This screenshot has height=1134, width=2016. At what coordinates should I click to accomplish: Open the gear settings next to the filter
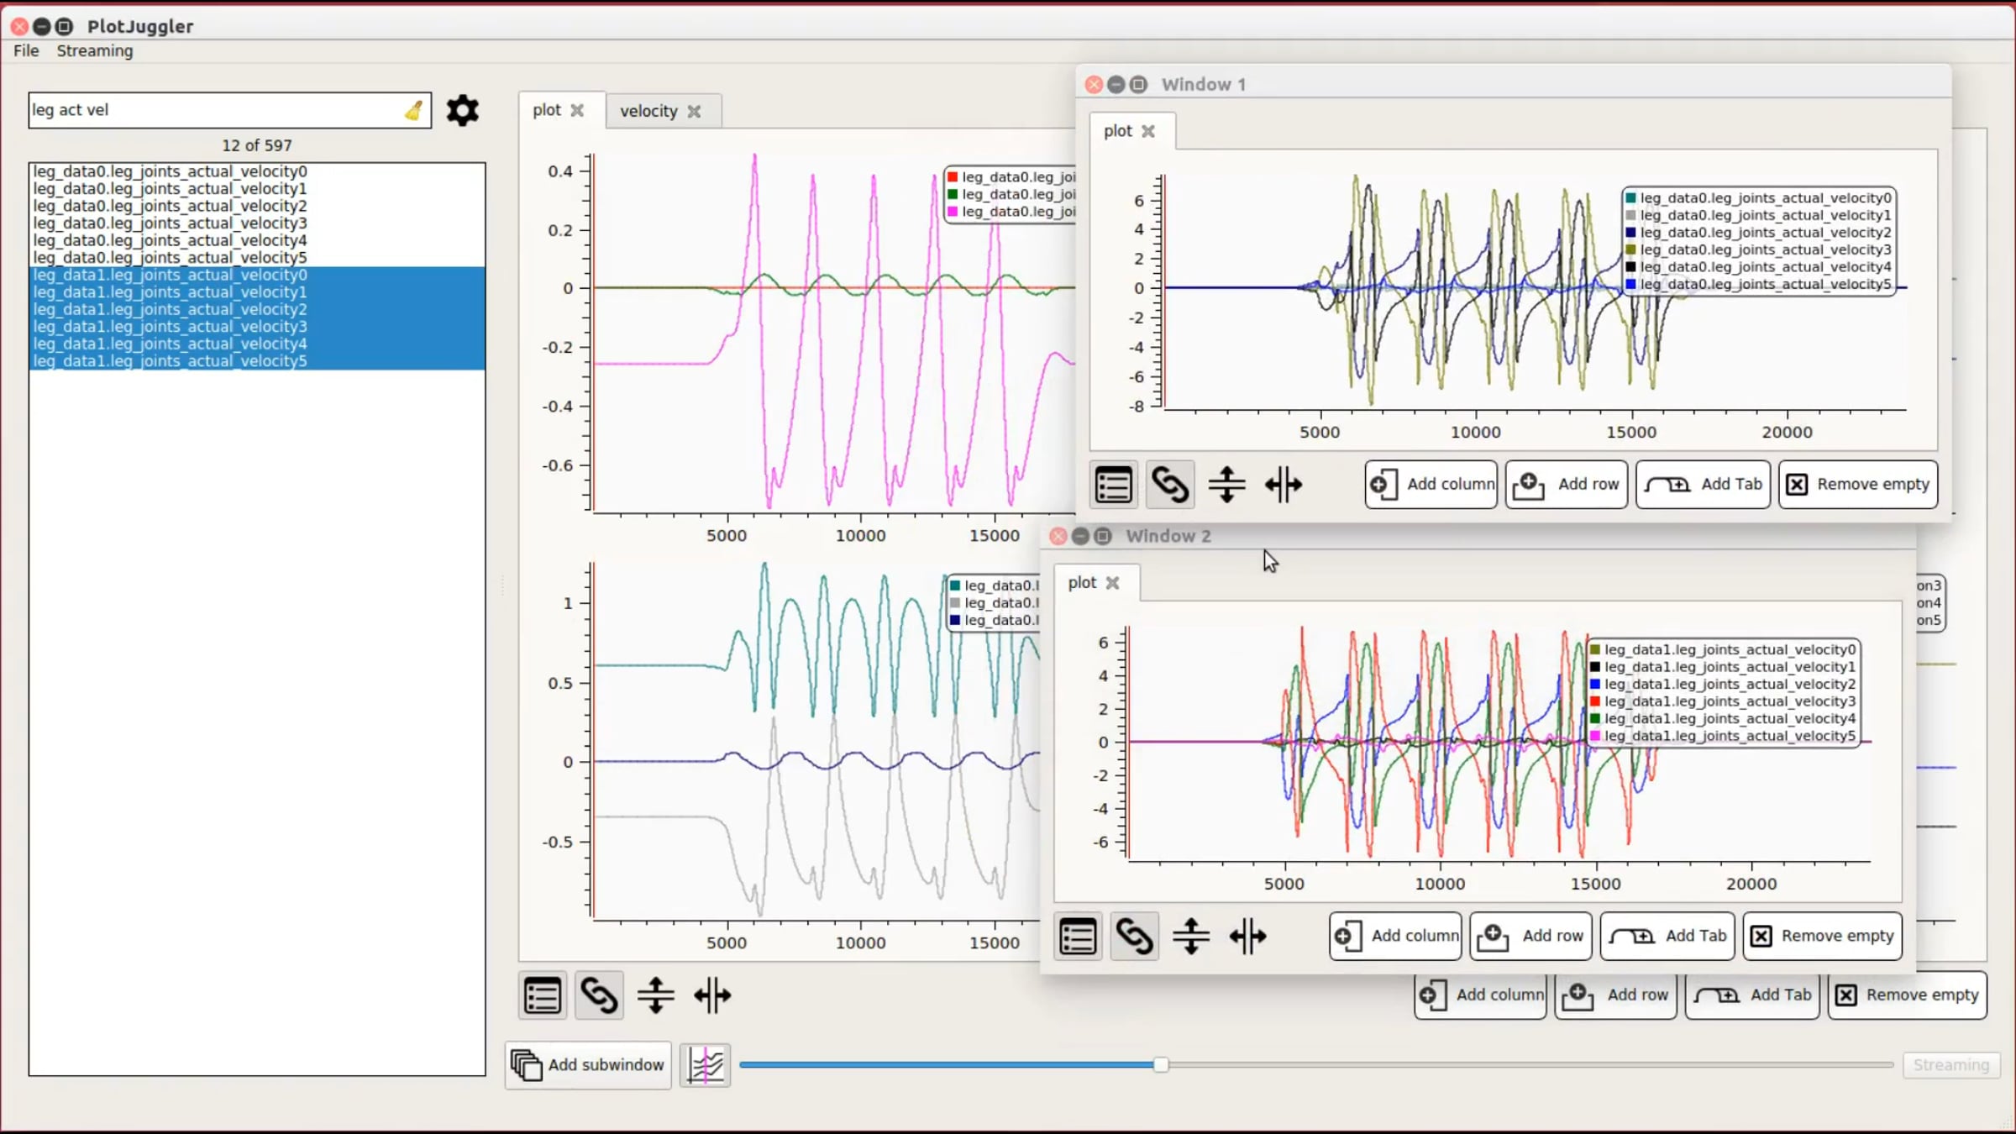tap(462, 110)
